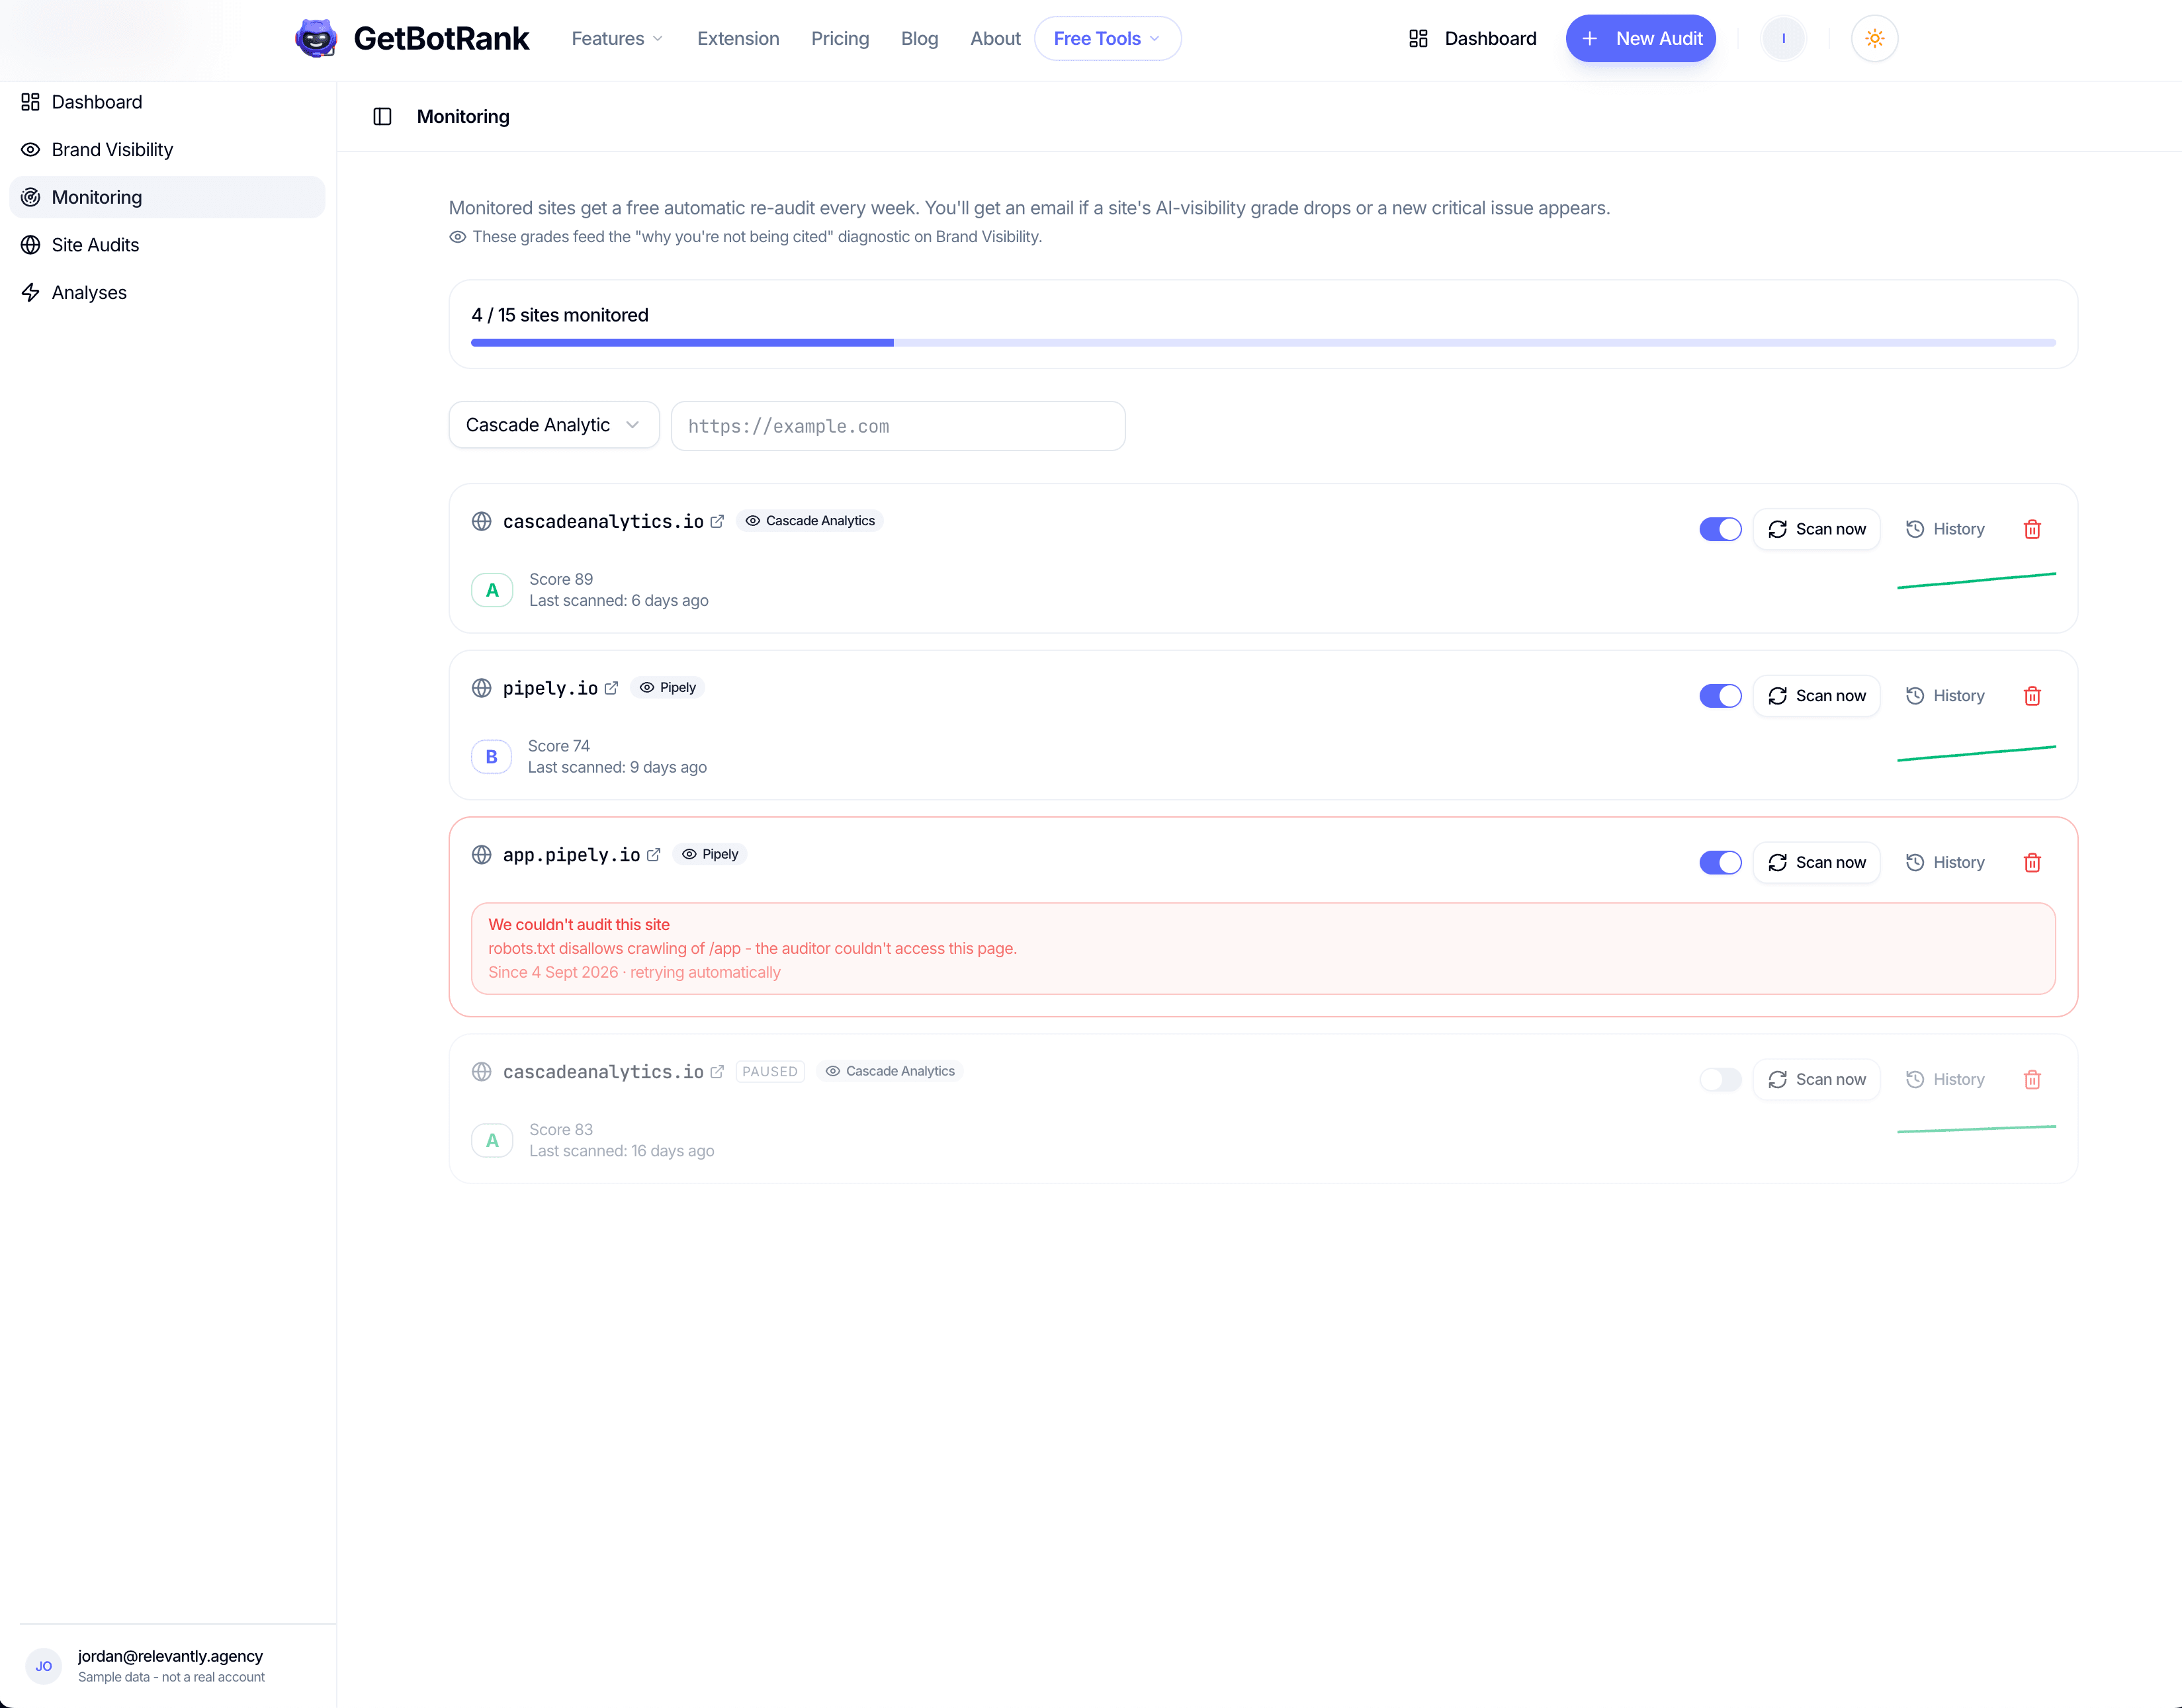
Task: Open the user avatar menu in header
Action: (1783, 39)
